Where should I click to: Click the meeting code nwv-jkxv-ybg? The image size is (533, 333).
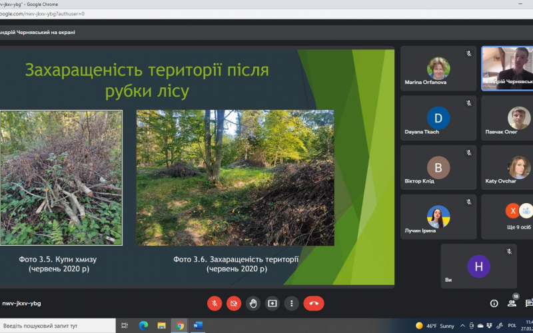point(21,304)
